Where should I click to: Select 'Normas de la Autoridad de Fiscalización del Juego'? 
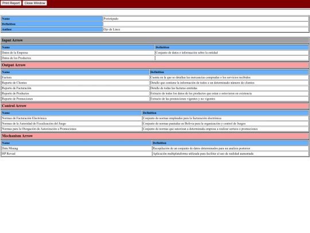coord(72,124)
